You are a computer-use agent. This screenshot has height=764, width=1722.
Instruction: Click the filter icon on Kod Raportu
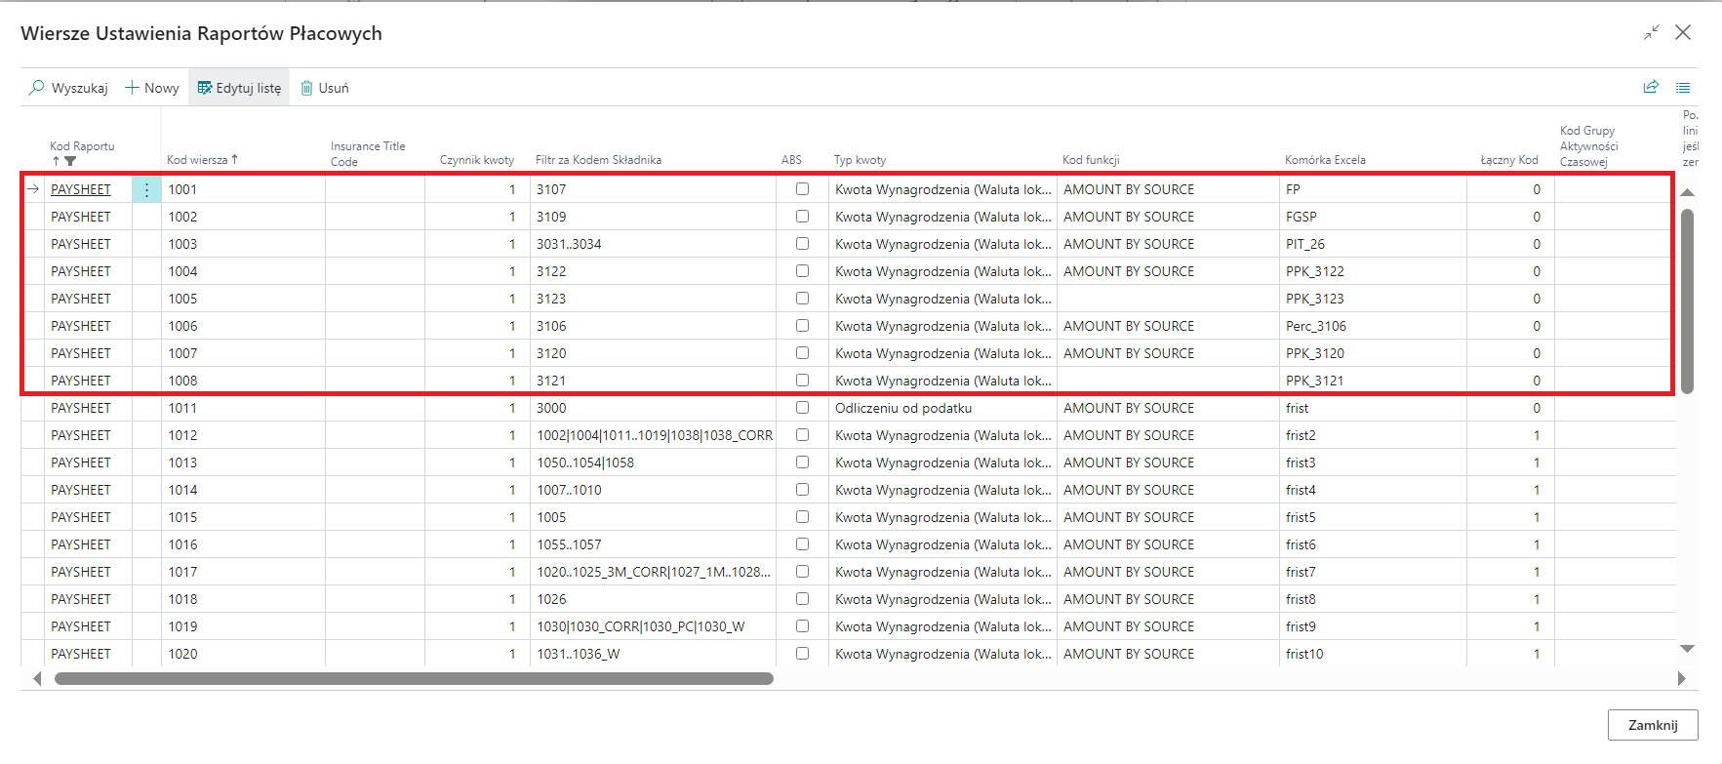click(x=70, y=161)
